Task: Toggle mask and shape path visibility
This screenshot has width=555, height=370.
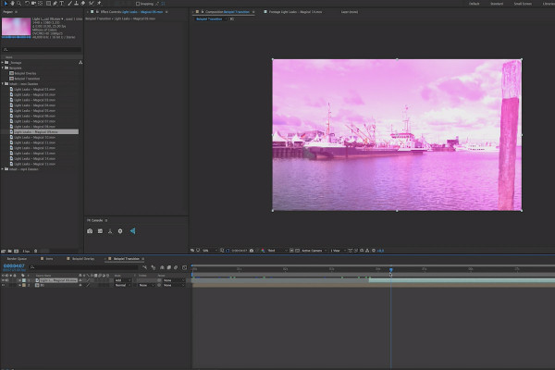Action: [228, 251]
